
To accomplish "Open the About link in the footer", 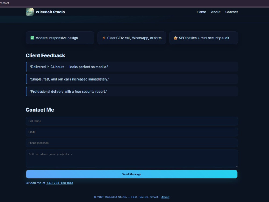I will pos(165,197).
